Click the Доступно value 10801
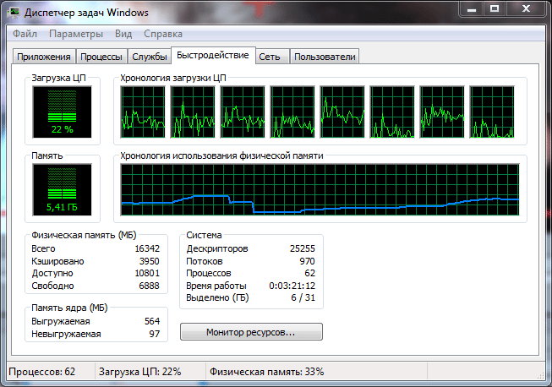The image size is (552, 387). pyautogui.click(x=147, y=273)
